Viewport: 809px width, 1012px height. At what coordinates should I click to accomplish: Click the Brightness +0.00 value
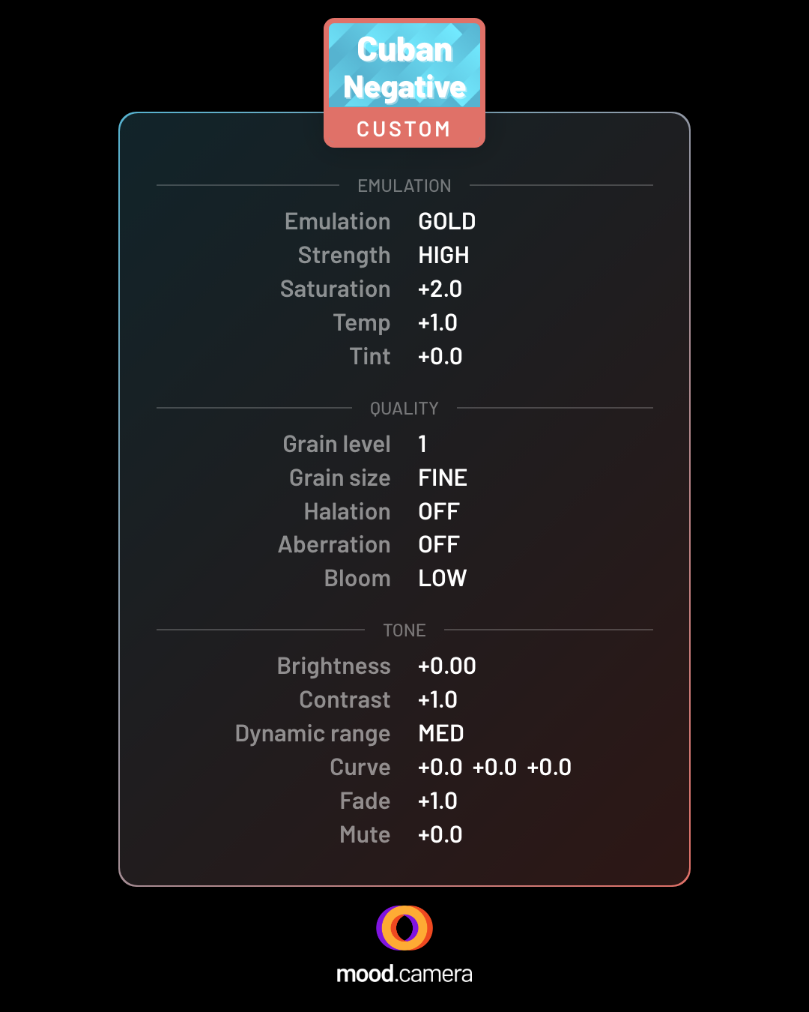coord(447,666)
